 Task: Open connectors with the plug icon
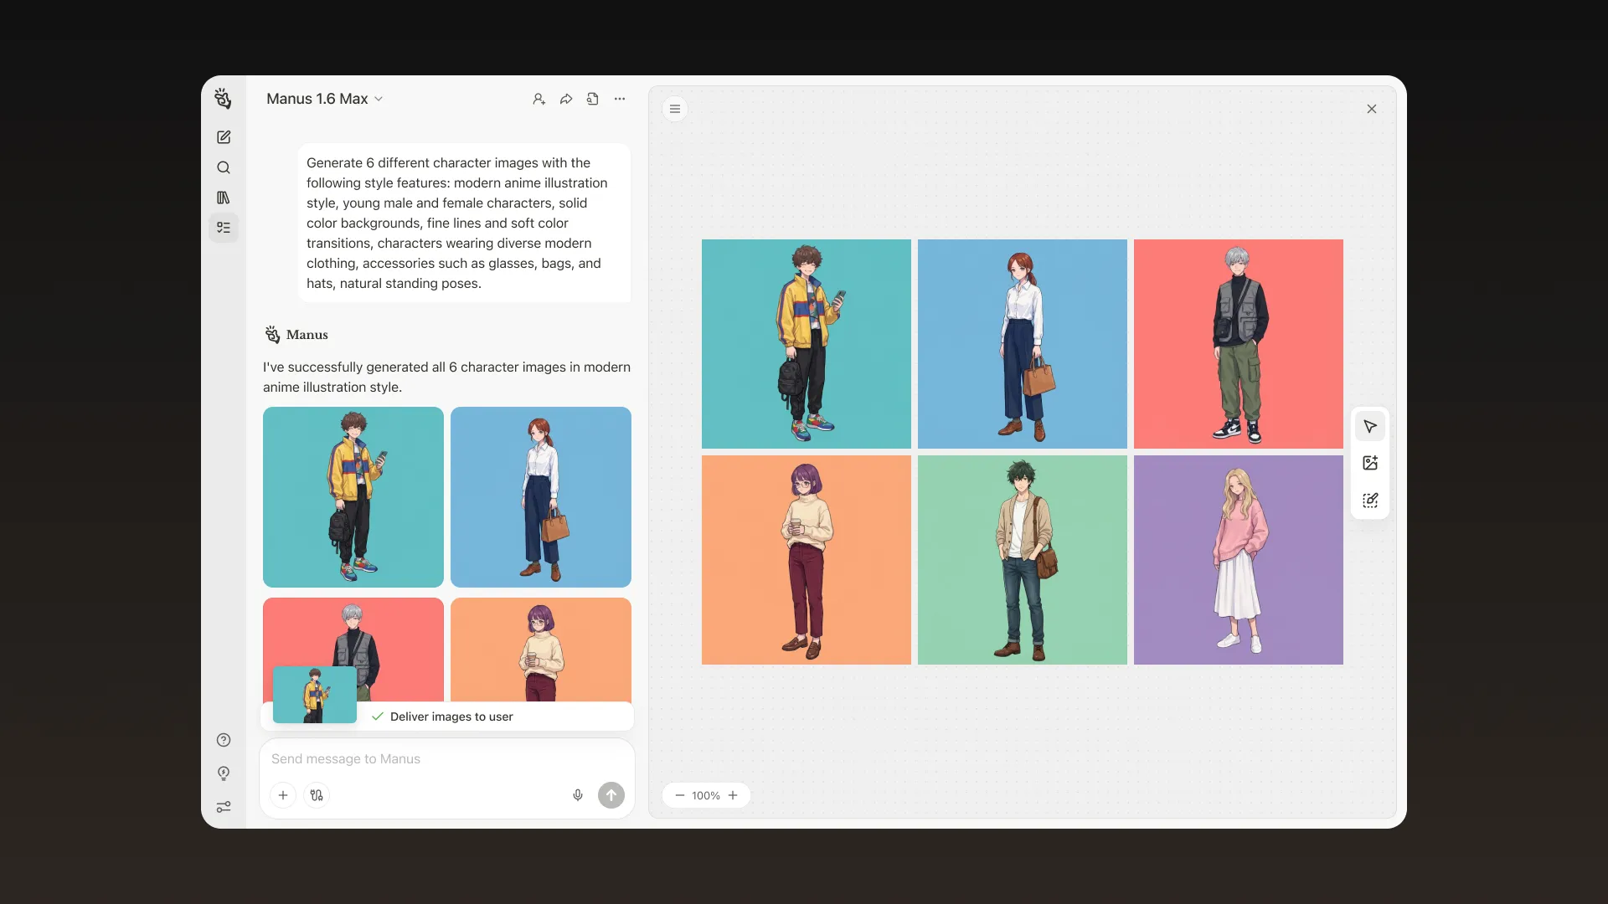point(316,795)
